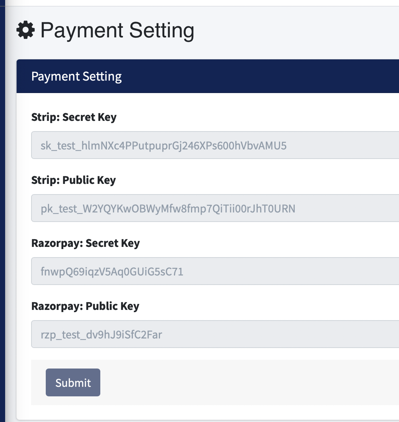Click the large Payment Setting page title
Viewport: 399px width, 422px height.
[117, 30]
